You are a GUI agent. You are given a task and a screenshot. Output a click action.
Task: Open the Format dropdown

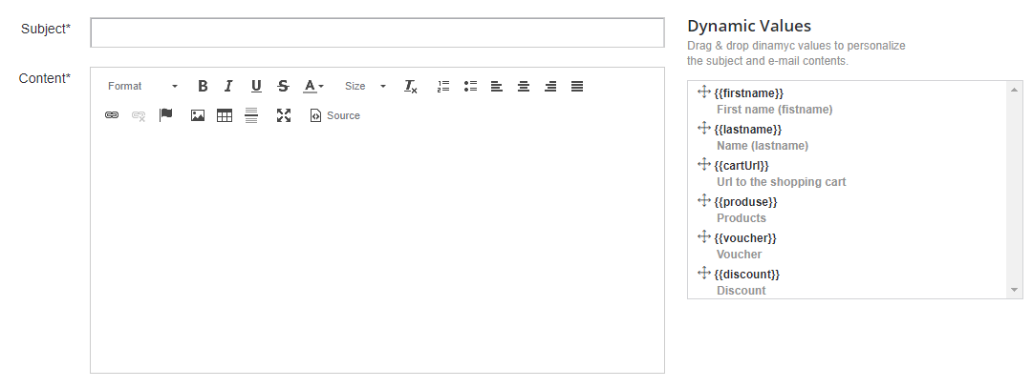click(142, 86)
